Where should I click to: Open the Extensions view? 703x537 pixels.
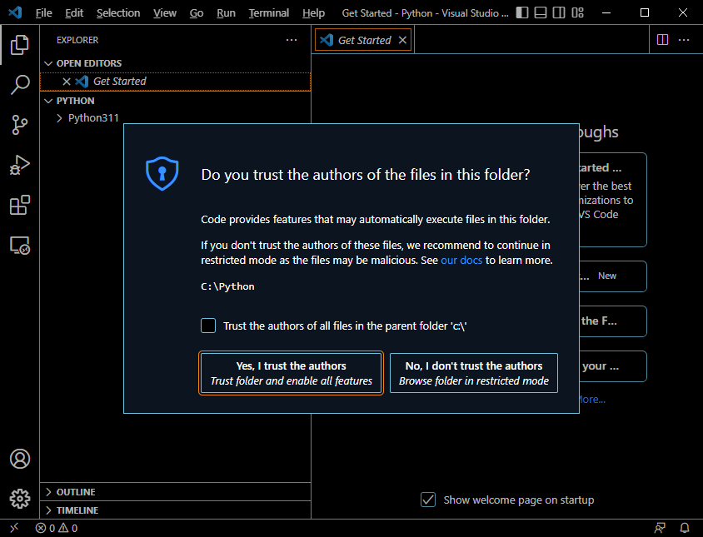point(20,206)
